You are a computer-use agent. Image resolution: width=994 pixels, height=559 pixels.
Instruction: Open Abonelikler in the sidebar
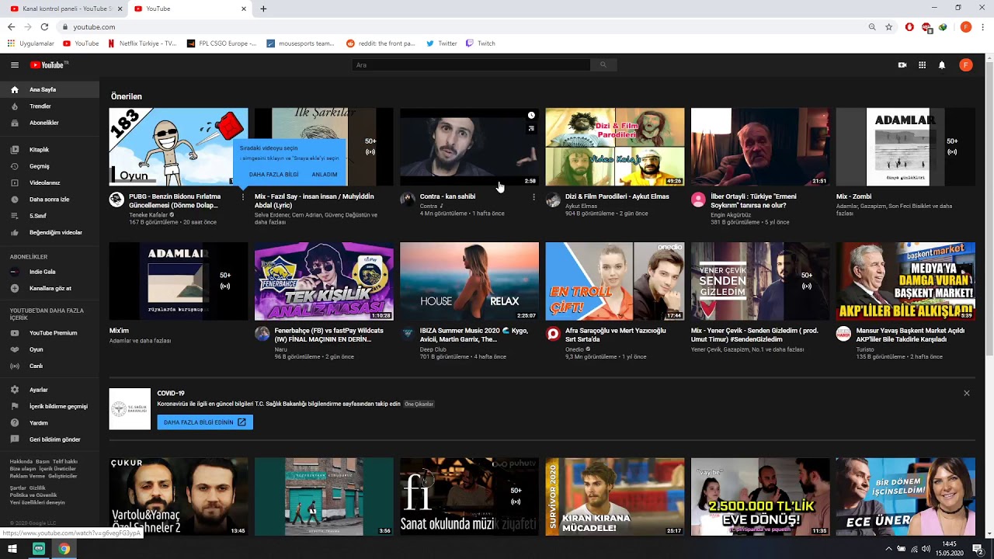point(50,123)
